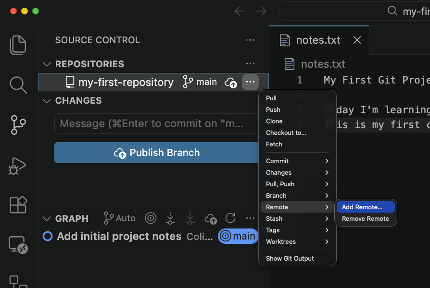Viewport: 430px width, 288px height.
Task: Click the yellow window minimize button
Action: tap(25, 11)
